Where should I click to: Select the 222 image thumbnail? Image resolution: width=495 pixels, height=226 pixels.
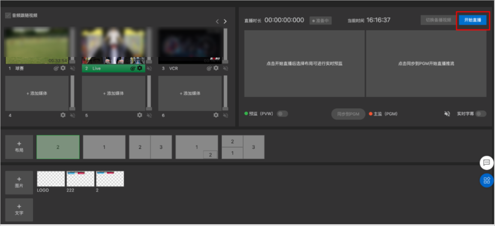80,179
